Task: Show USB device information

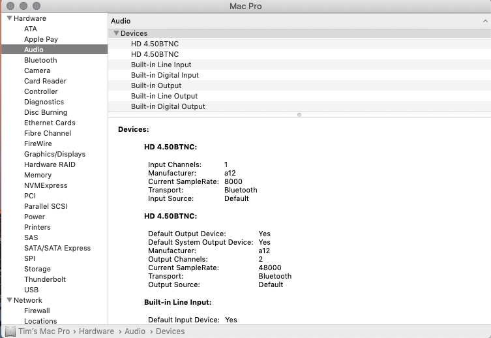Action: pos(31,290)
